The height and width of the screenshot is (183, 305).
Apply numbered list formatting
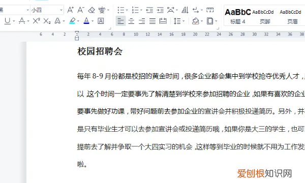click(x=135, y=10)
